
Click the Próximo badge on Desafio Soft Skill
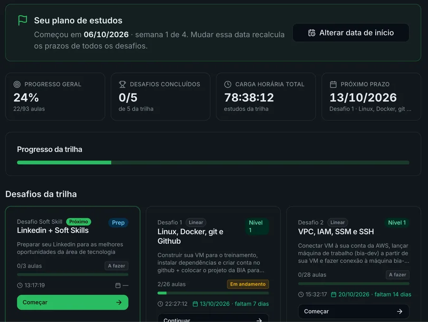[x=78, y=222]
